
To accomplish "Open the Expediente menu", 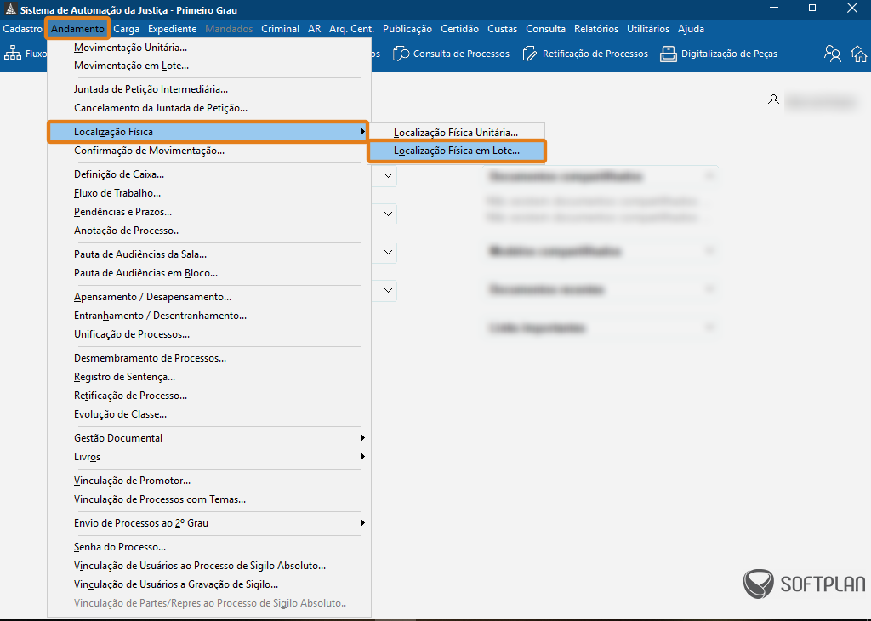I will [172, 29].
